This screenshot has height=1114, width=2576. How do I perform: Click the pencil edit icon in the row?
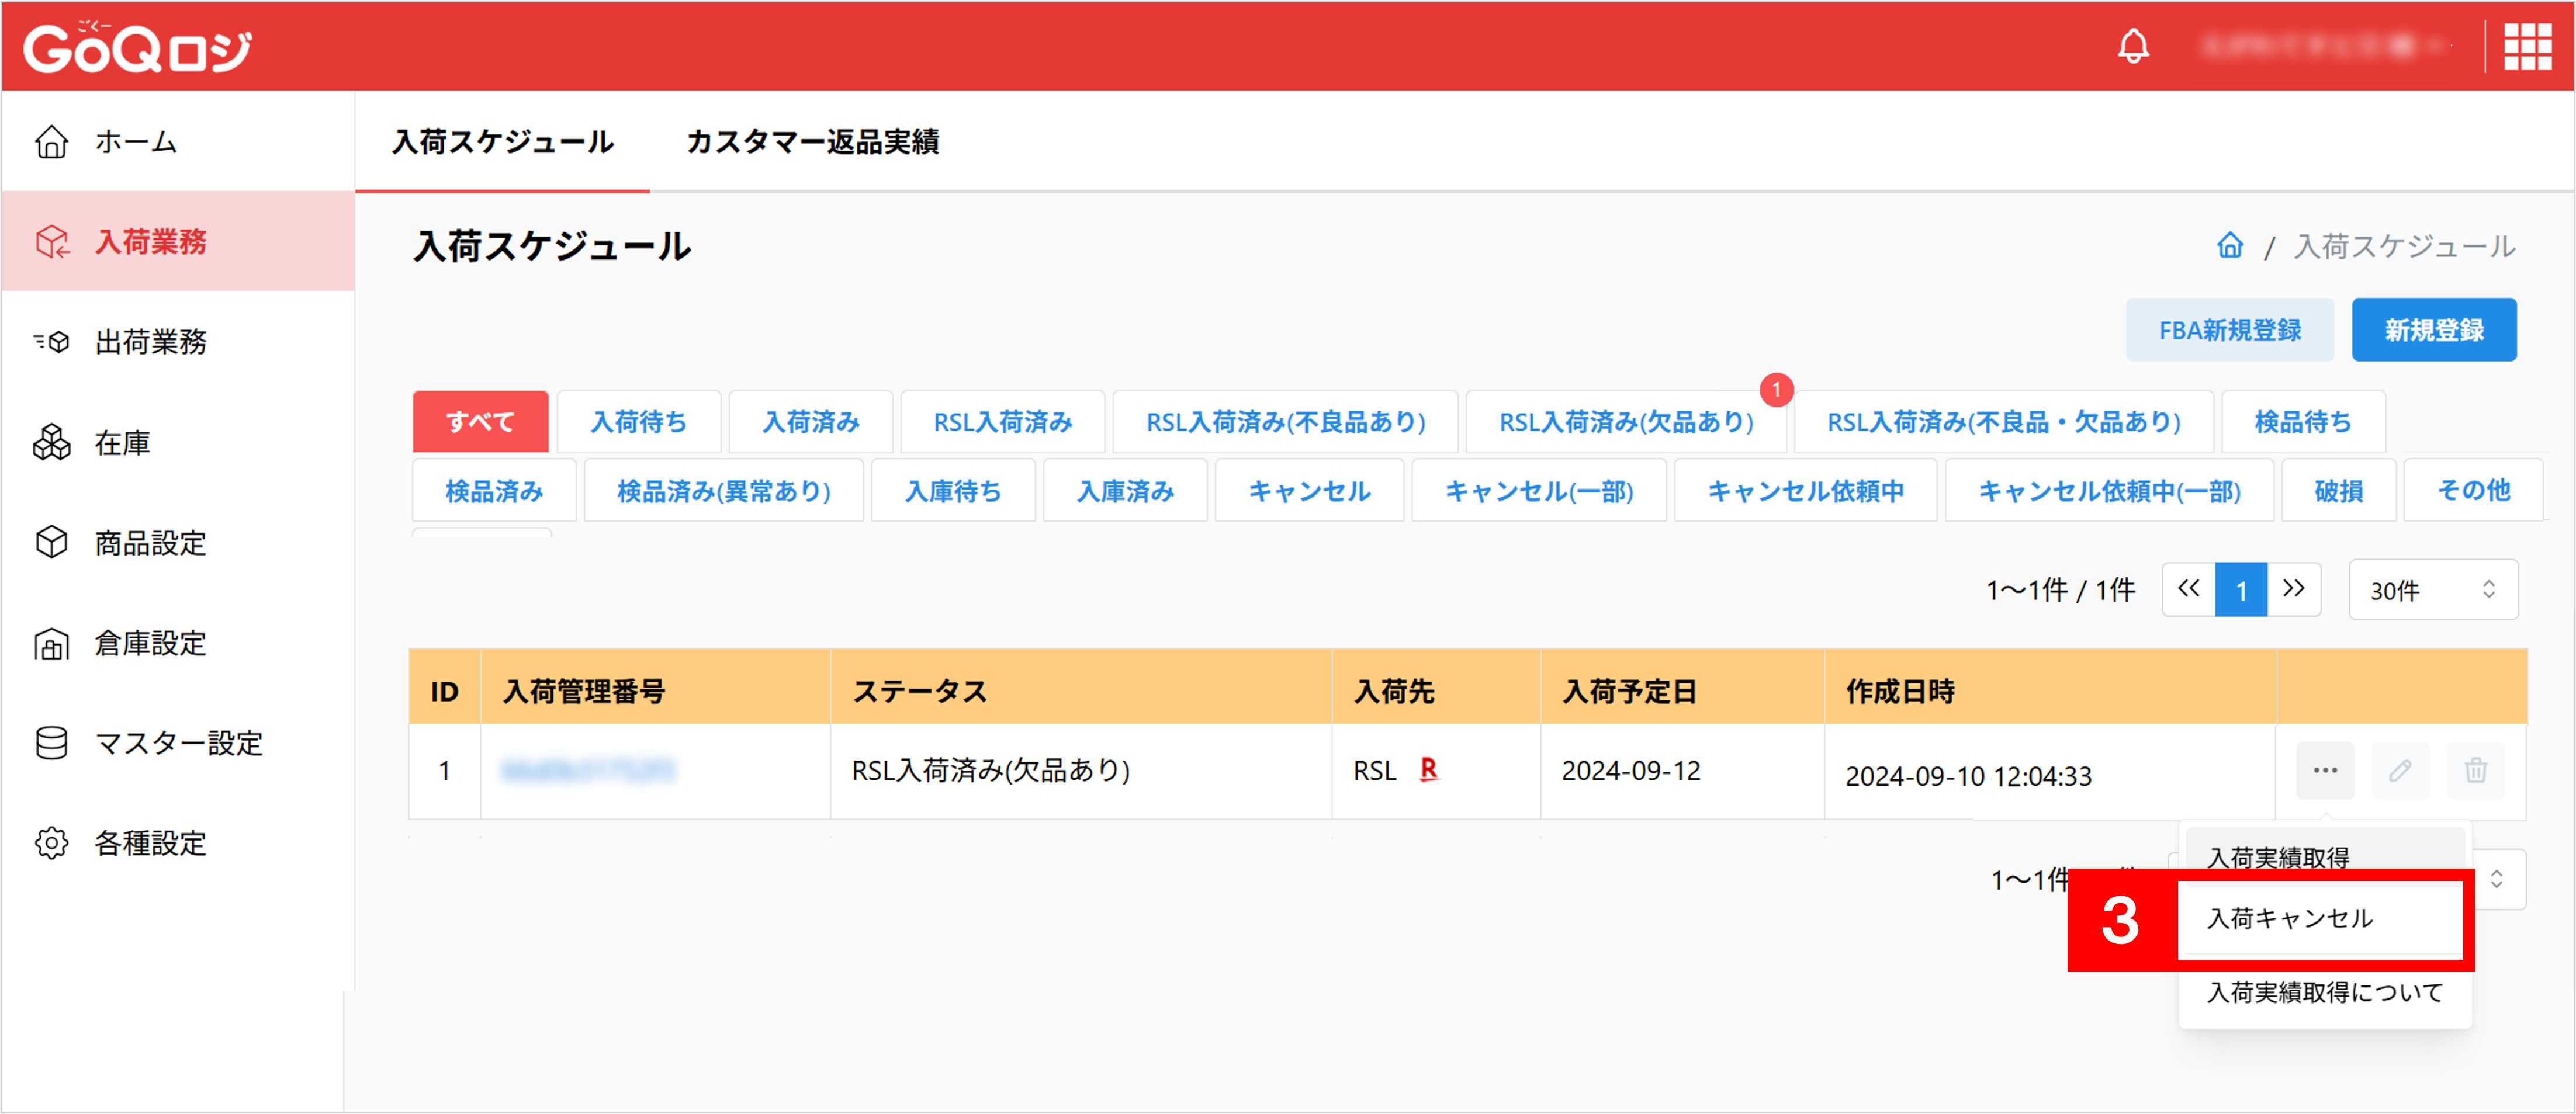(2400, 770)
